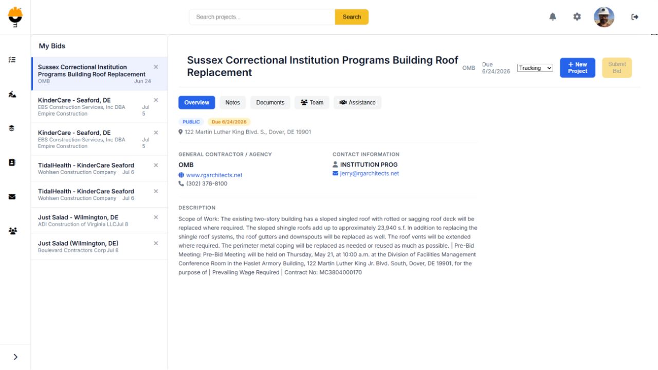Switch to the Team tab

point(312,102)
